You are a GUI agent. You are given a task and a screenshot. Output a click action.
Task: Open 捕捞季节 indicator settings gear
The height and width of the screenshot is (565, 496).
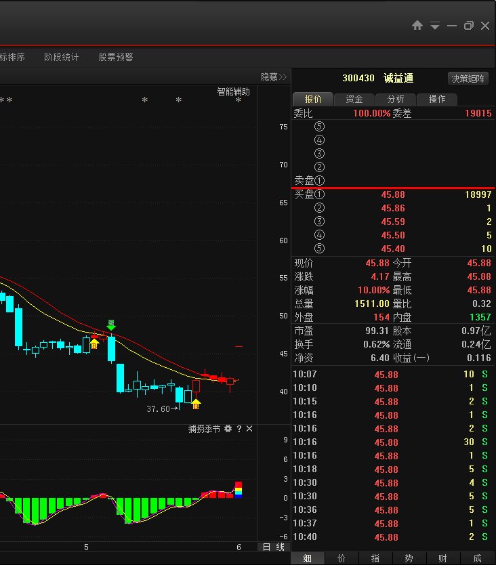228,429
